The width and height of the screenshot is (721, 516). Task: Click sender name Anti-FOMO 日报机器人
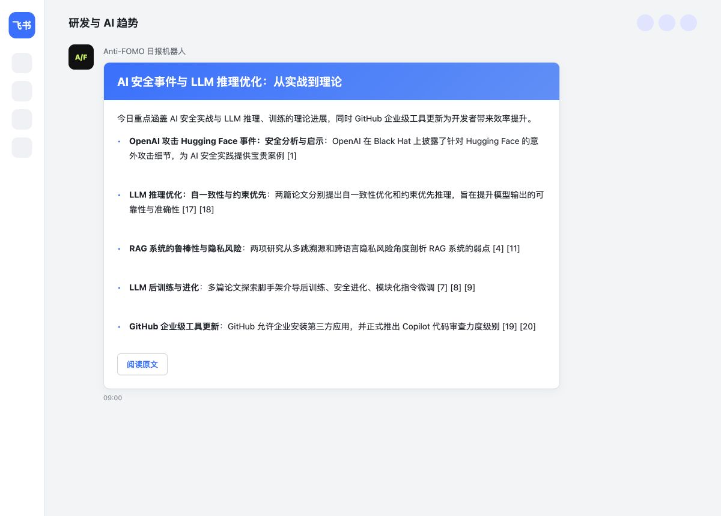pyautogui.click(x=144, y=52)
